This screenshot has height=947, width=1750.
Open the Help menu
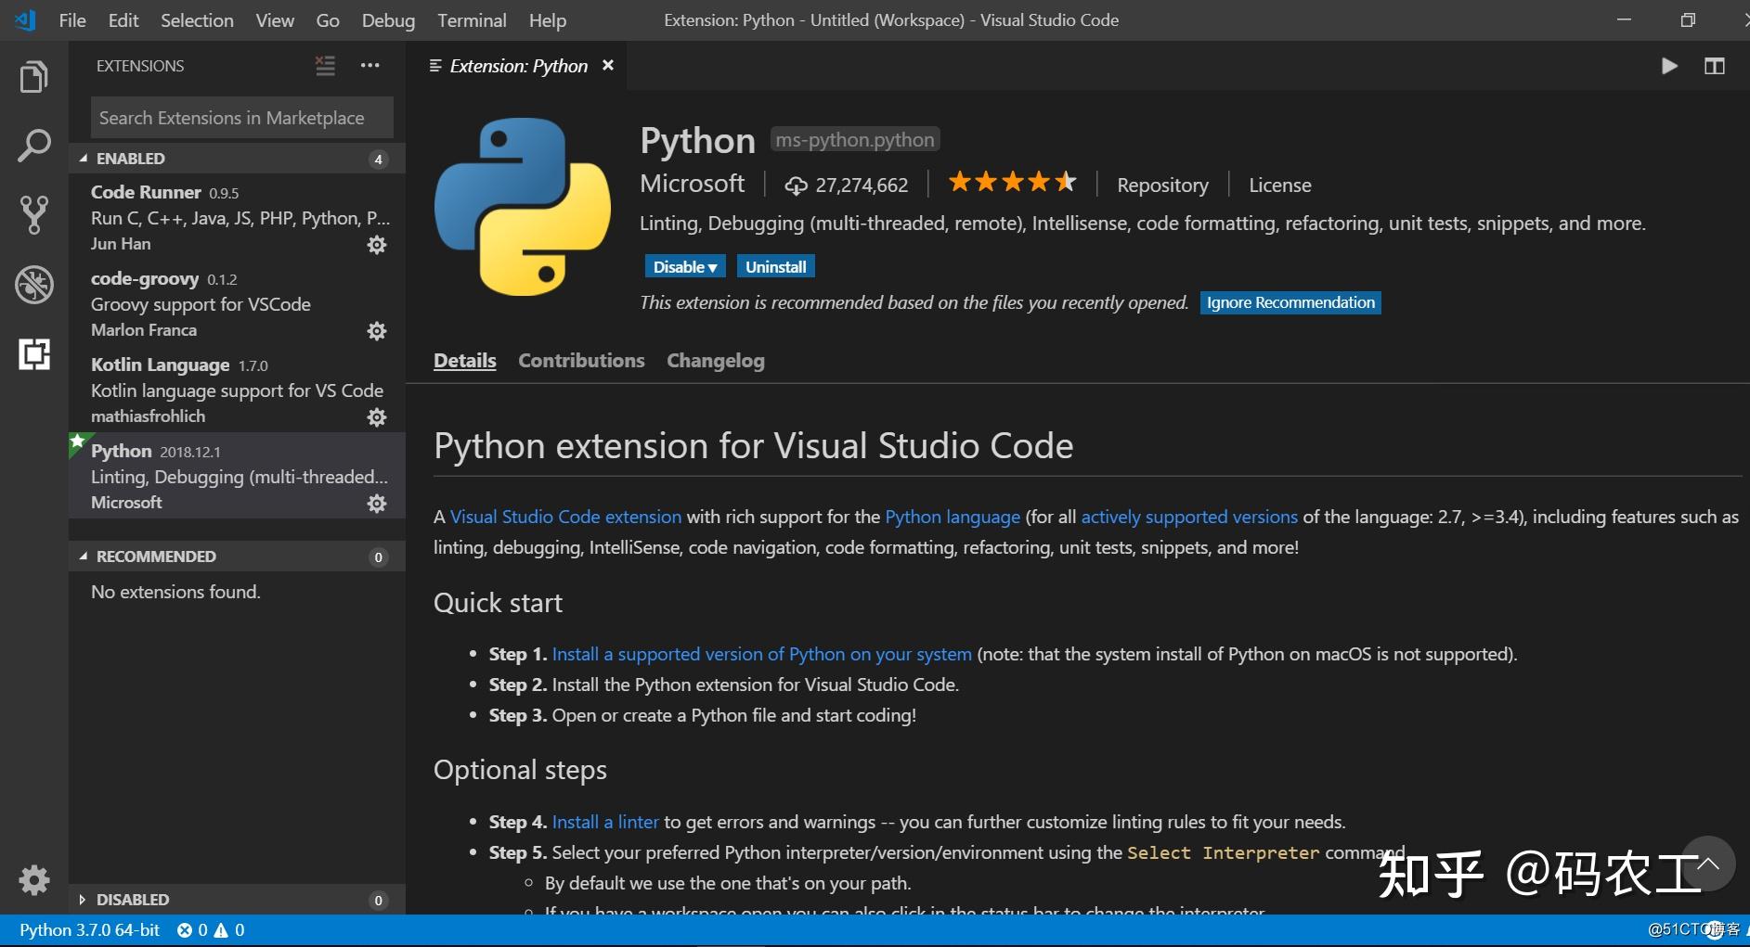tap(548, 20)
